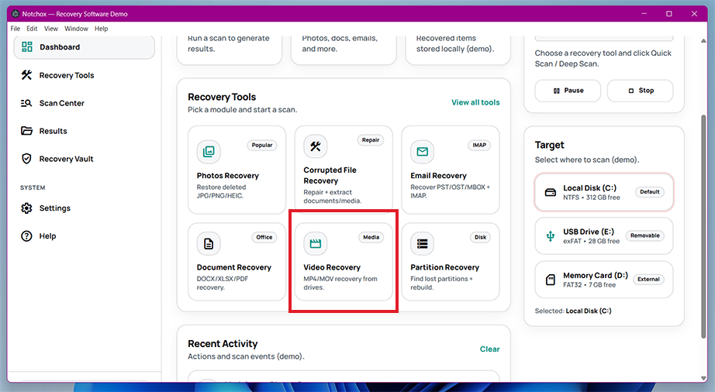Image resolution: width=715 pixels, height=392 pixels.
Task: Click the Notchox app icon in title bar
Action: pos(15,14)
